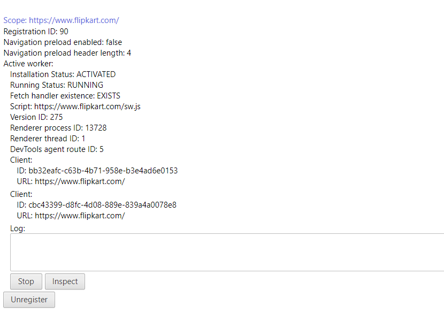Click the Inspect button
Screen dimensions: 444x320
pyautogui.click(x=65, y=281)
